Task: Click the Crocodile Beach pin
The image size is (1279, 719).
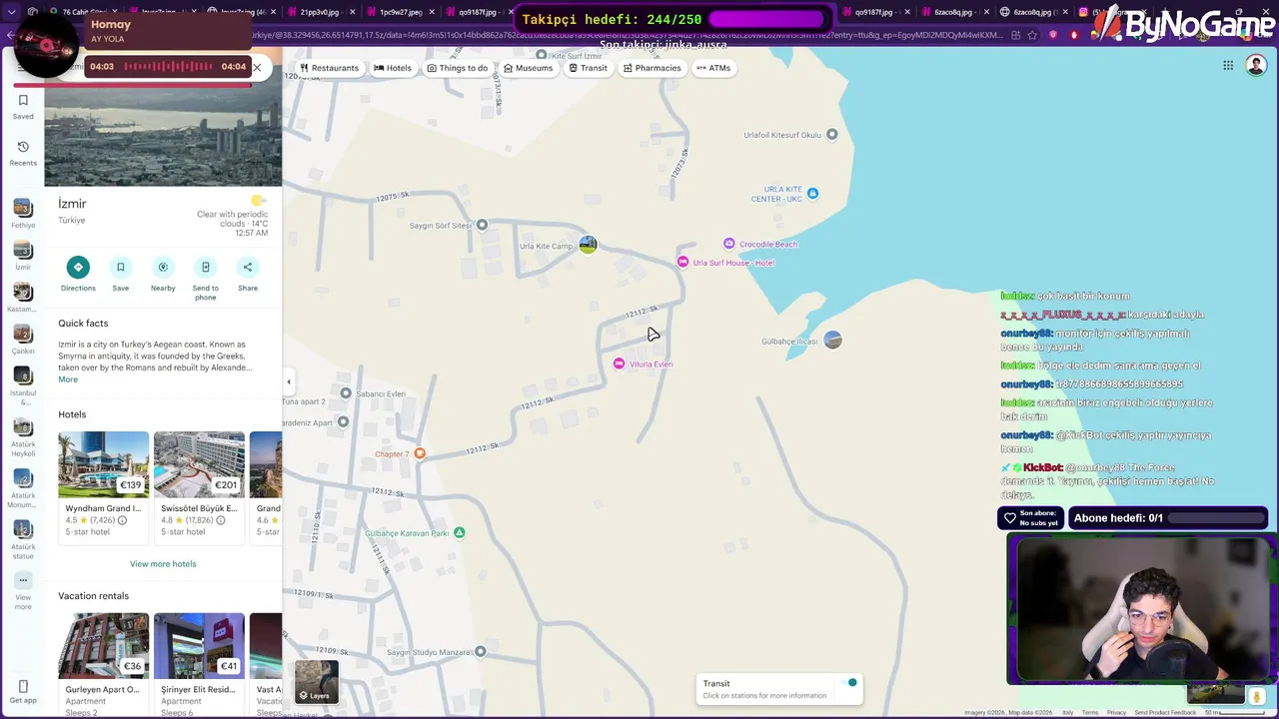Action: pos(729,244)
